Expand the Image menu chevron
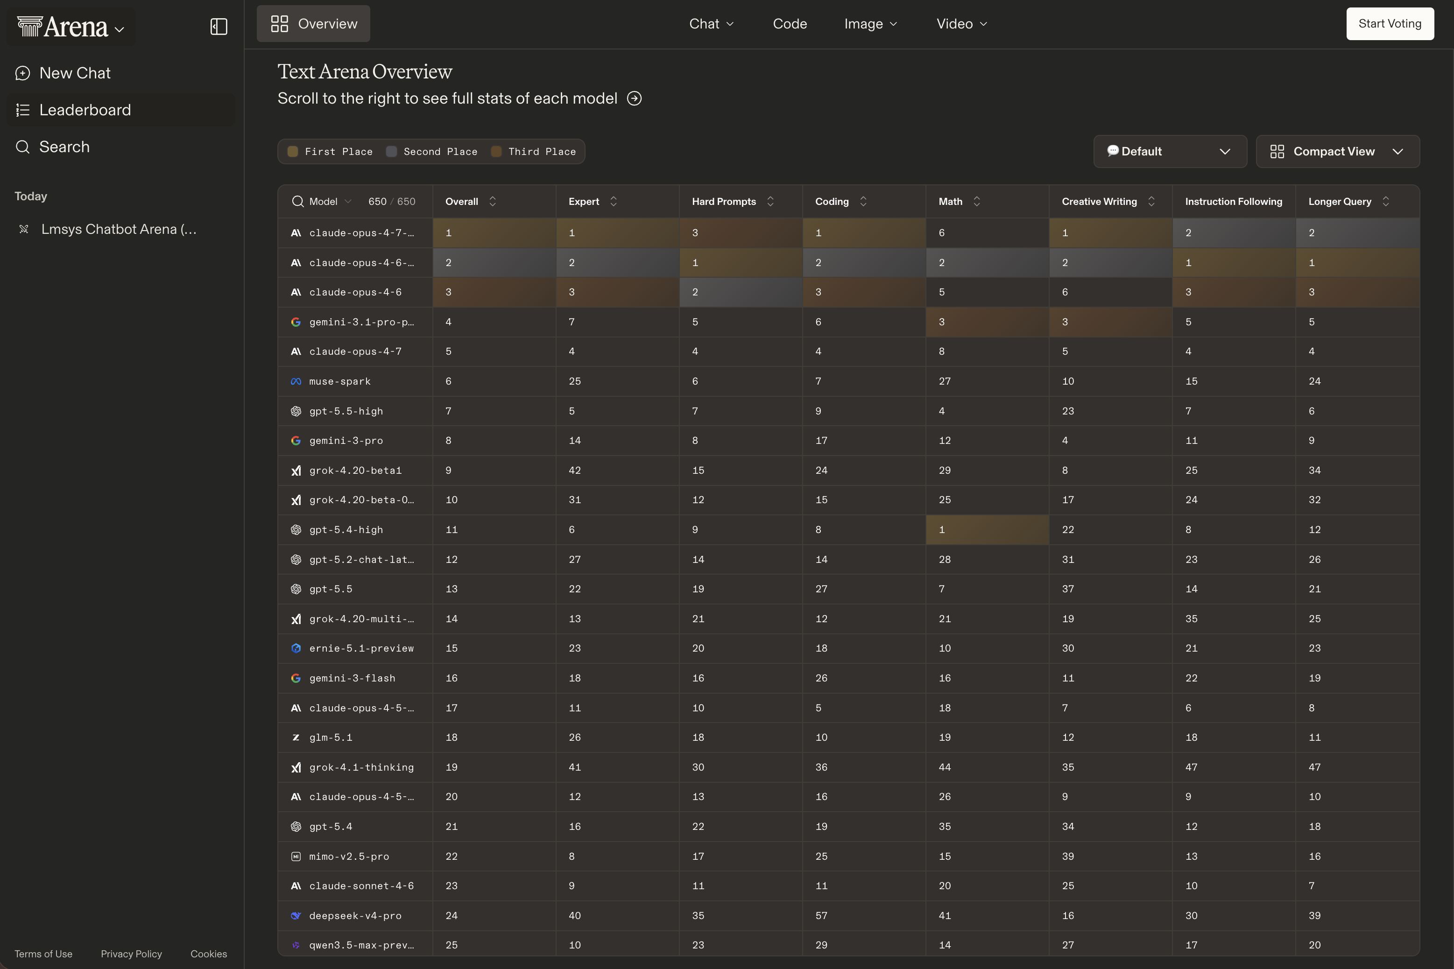Image resolution: width=1454 pixels, height=969 pixels. 893,24
